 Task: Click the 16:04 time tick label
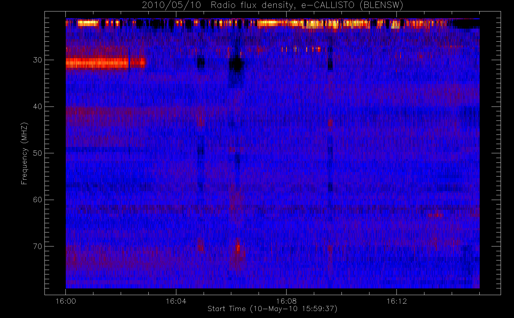[x=176, y=301]
